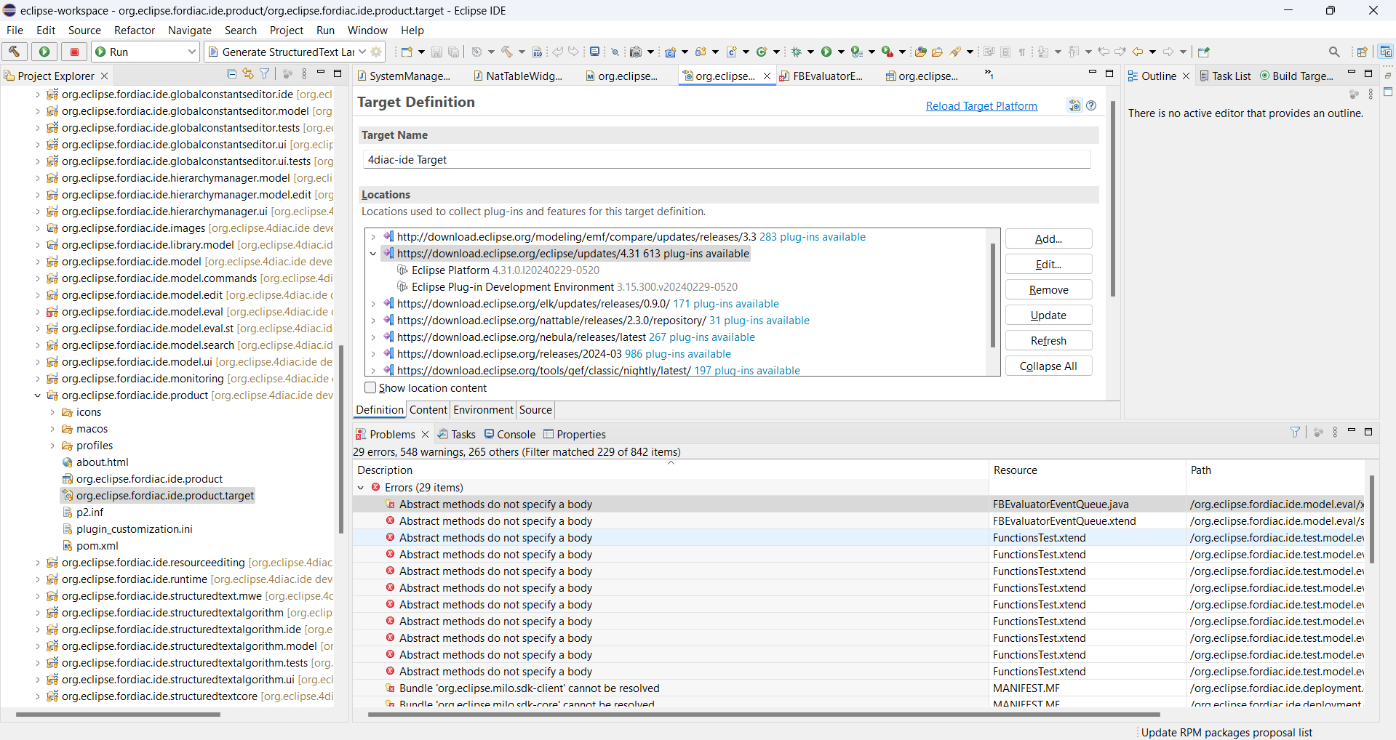
Task: Expand the nattable/releases/2.3.0 location node
Action: click(x=373, y=321)
